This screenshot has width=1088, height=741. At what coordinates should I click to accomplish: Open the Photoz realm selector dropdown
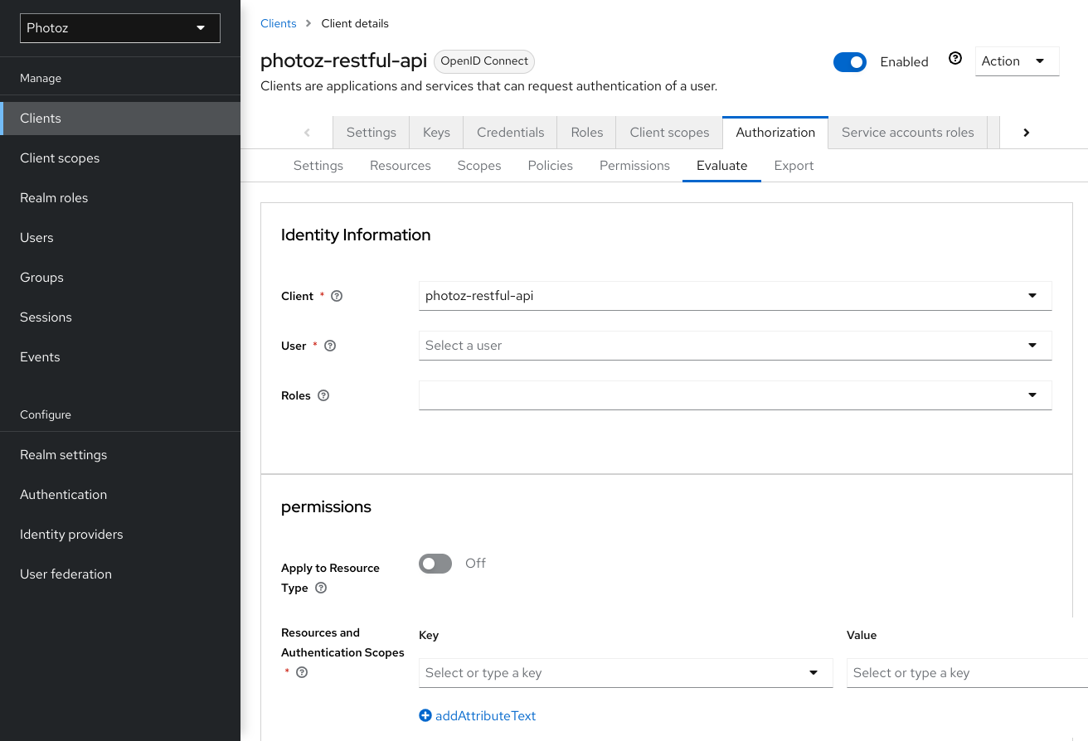pyautogui.click(x=120, y=28)
